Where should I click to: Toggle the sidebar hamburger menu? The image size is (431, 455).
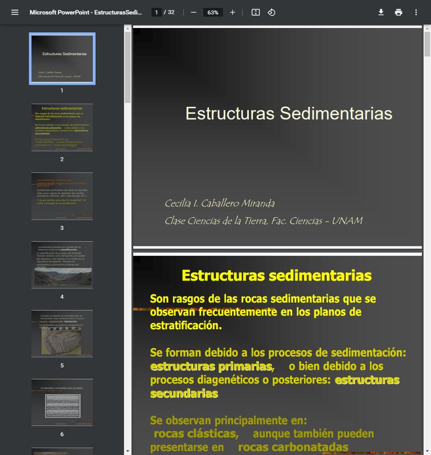(x=15, y=12)
